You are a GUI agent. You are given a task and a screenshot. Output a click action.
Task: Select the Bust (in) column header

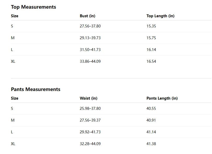pos(87,16)
